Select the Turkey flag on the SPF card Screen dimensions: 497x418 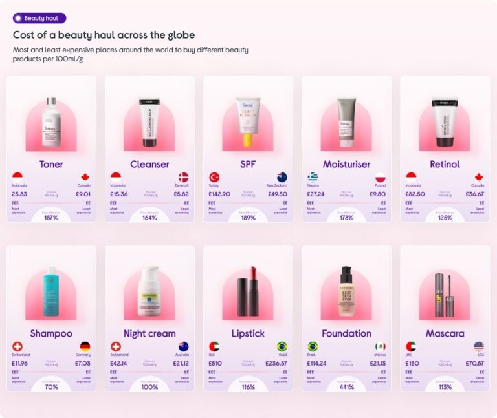pyautogui.click(x=214, y=177)
